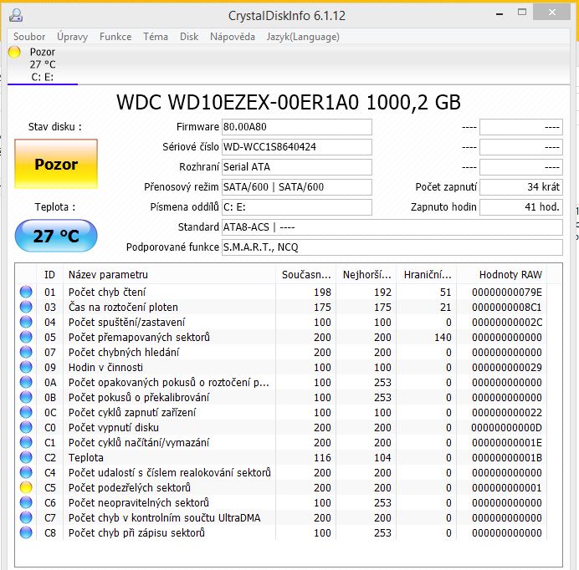The width and height of the screenshot is (579, 570).
Task: Click status dot for row 0B Počet pokusů o překalibrování
Action: 26,397
